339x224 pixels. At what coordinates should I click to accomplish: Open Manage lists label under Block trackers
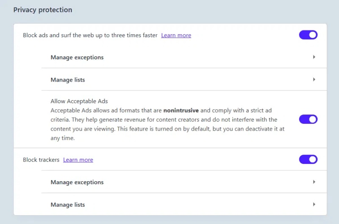click(x=68, y=205)
